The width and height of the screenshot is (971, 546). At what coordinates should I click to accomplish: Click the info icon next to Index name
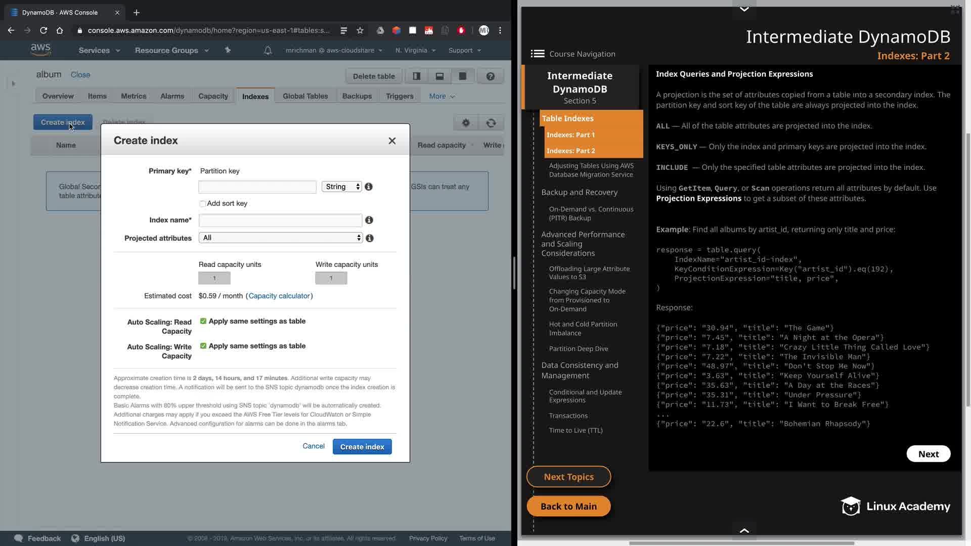[369, 220]
